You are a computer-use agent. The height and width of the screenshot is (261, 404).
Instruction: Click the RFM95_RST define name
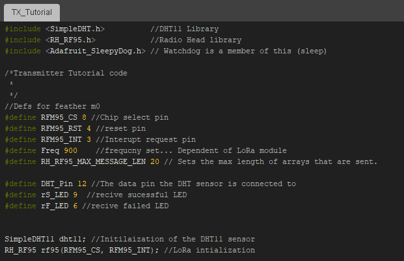62,128
